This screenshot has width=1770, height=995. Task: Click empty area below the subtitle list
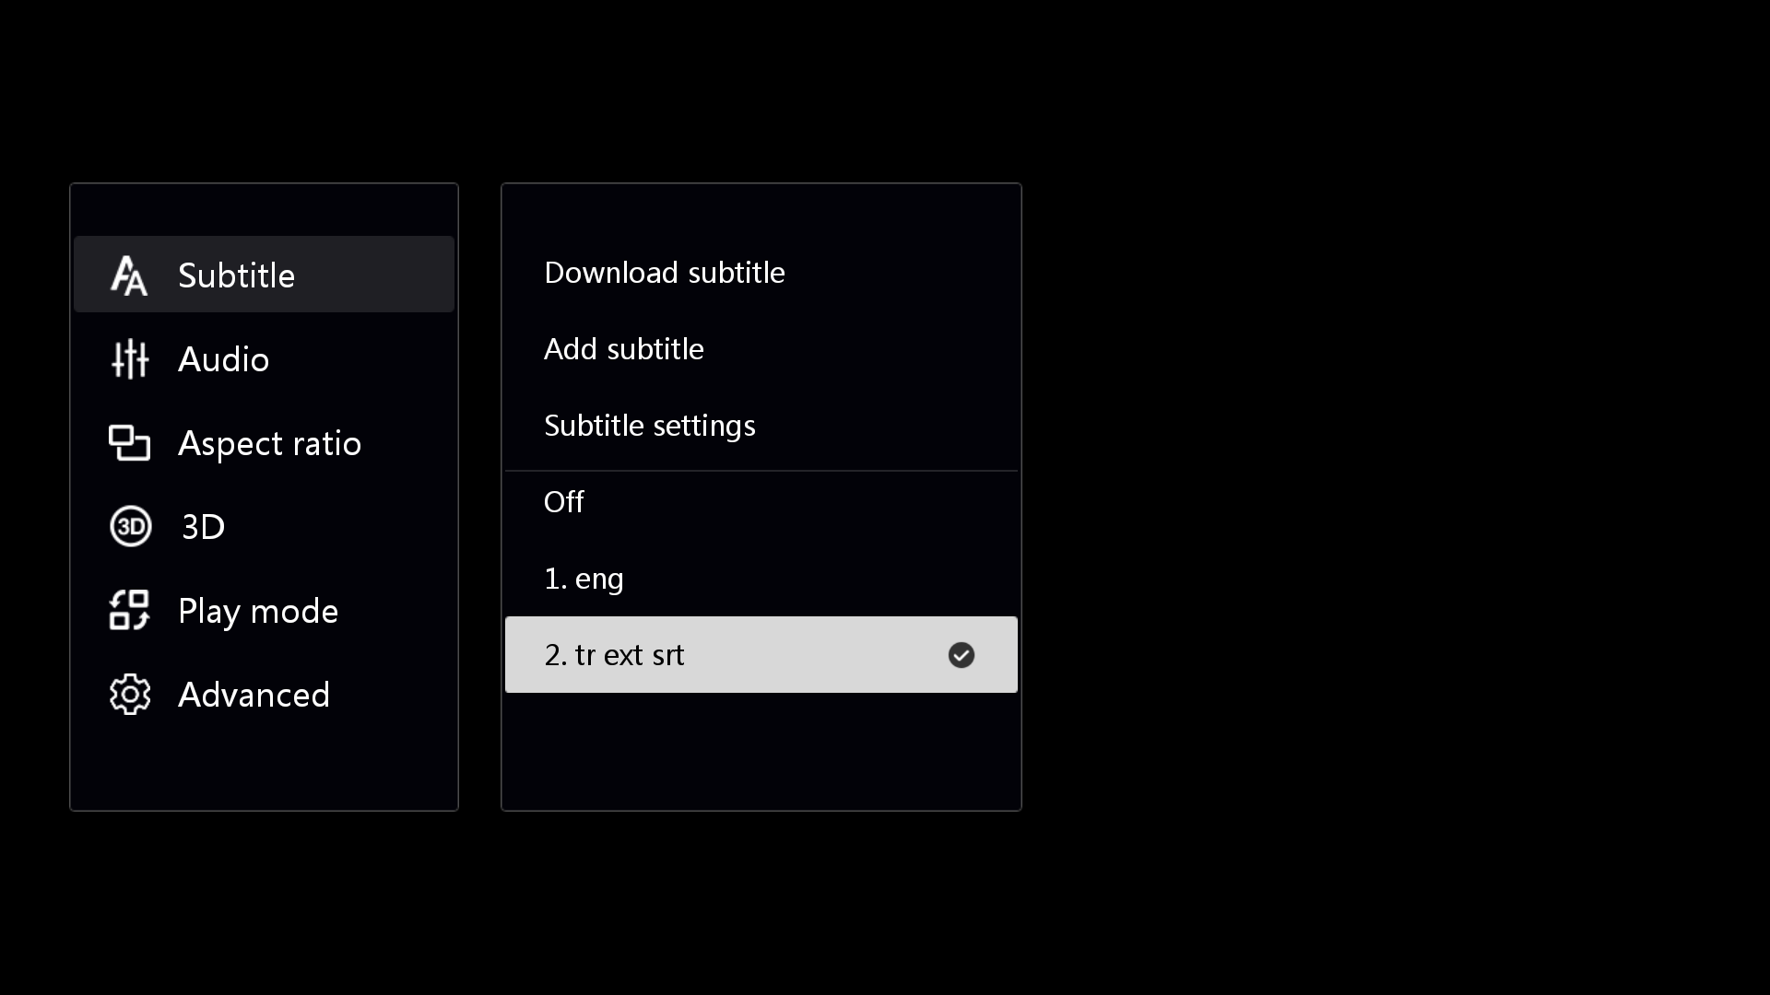click(761, 751)
